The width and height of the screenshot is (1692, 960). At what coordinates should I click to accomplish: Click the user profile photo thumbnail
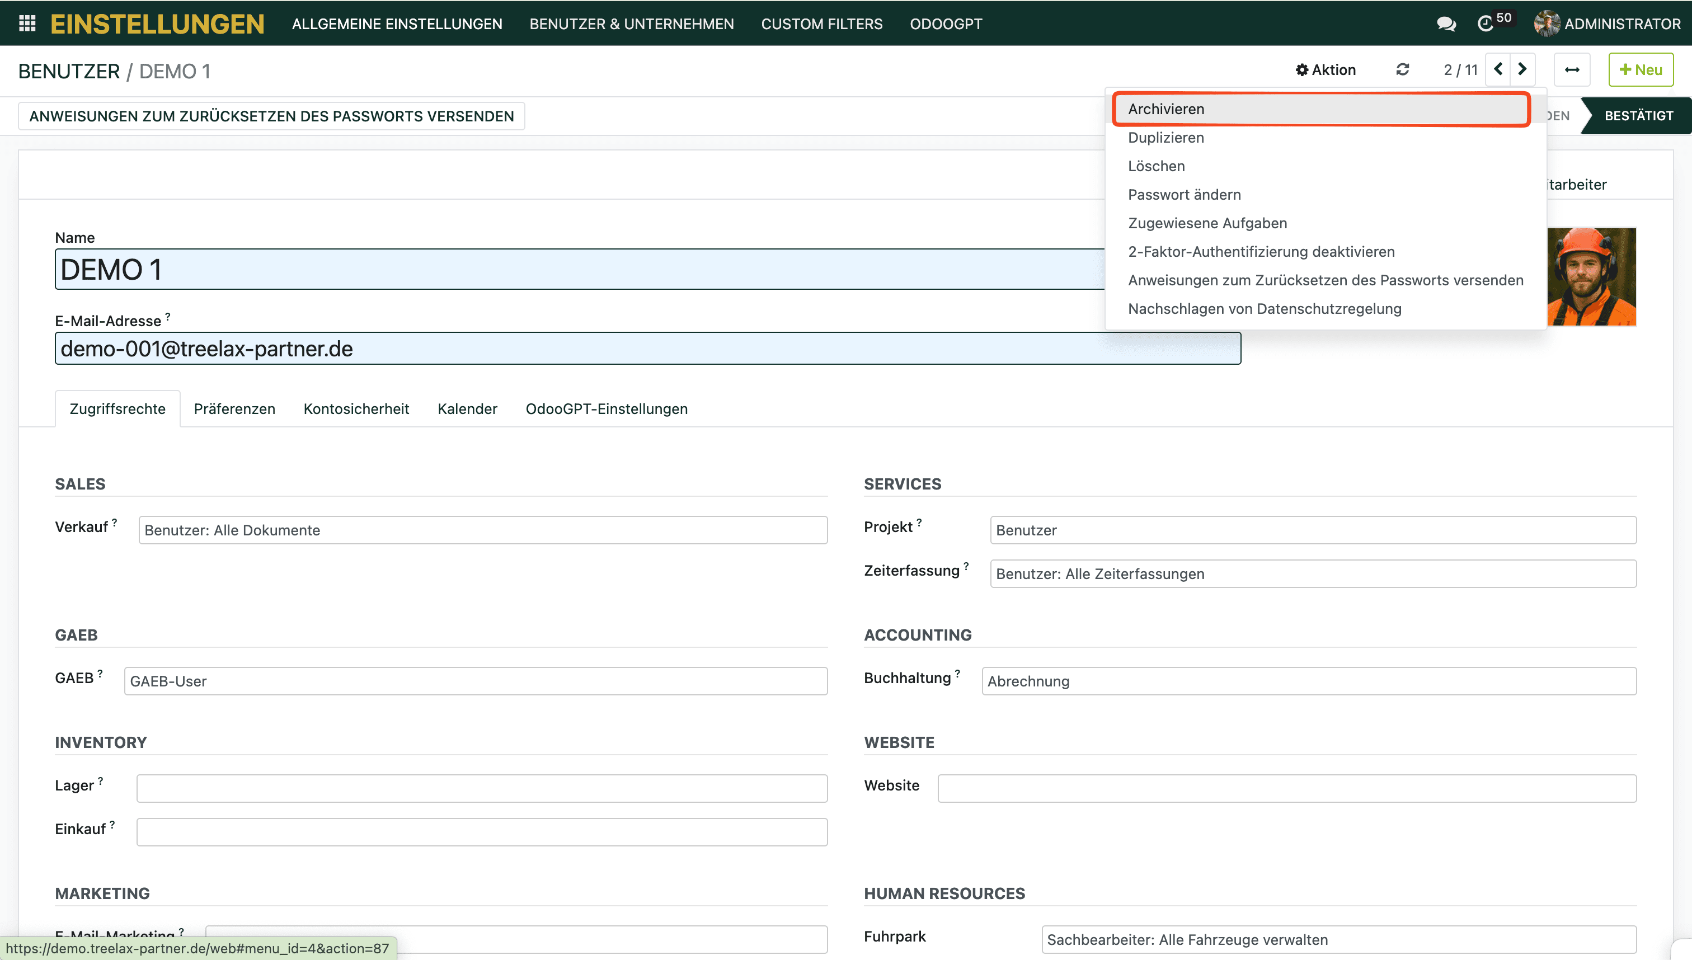pos(1591,277)
